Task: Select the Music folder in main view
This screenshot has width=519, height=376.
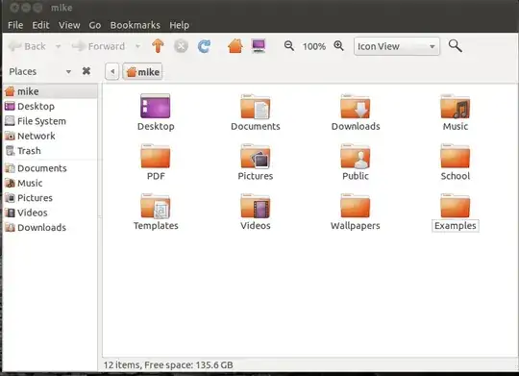Action: [x=456, y=113]
